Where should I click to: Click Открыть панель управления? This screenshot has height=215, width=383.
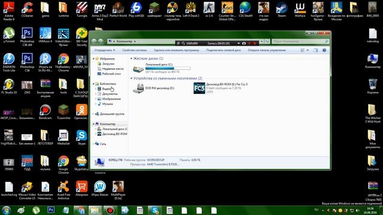click(x=267, y=50)
